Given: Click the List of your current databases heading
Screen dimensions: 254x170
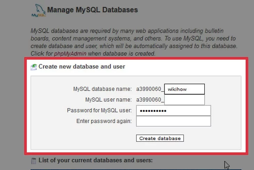Looking at the screenshot, I should [96, 161].
